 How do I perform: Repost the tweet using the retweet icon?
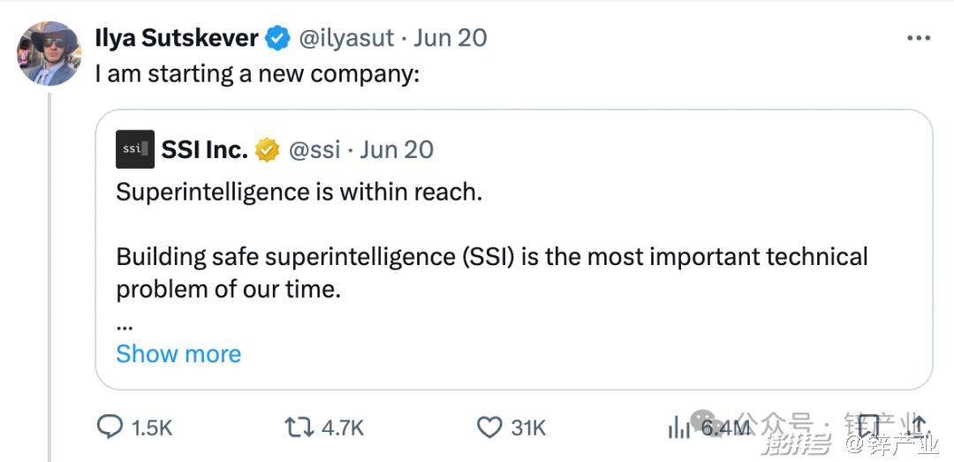coord(298,428)
